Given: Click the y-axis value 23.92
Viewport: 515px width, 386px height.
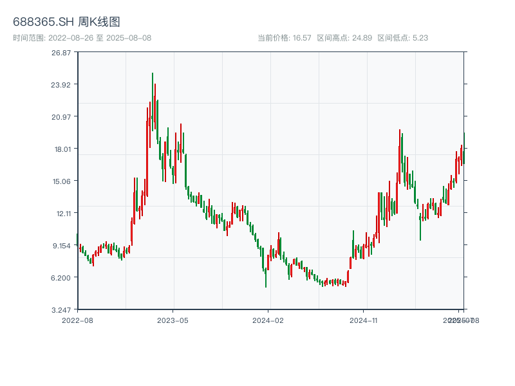Looking at the screenshot, I should click(x=61, y=85).
